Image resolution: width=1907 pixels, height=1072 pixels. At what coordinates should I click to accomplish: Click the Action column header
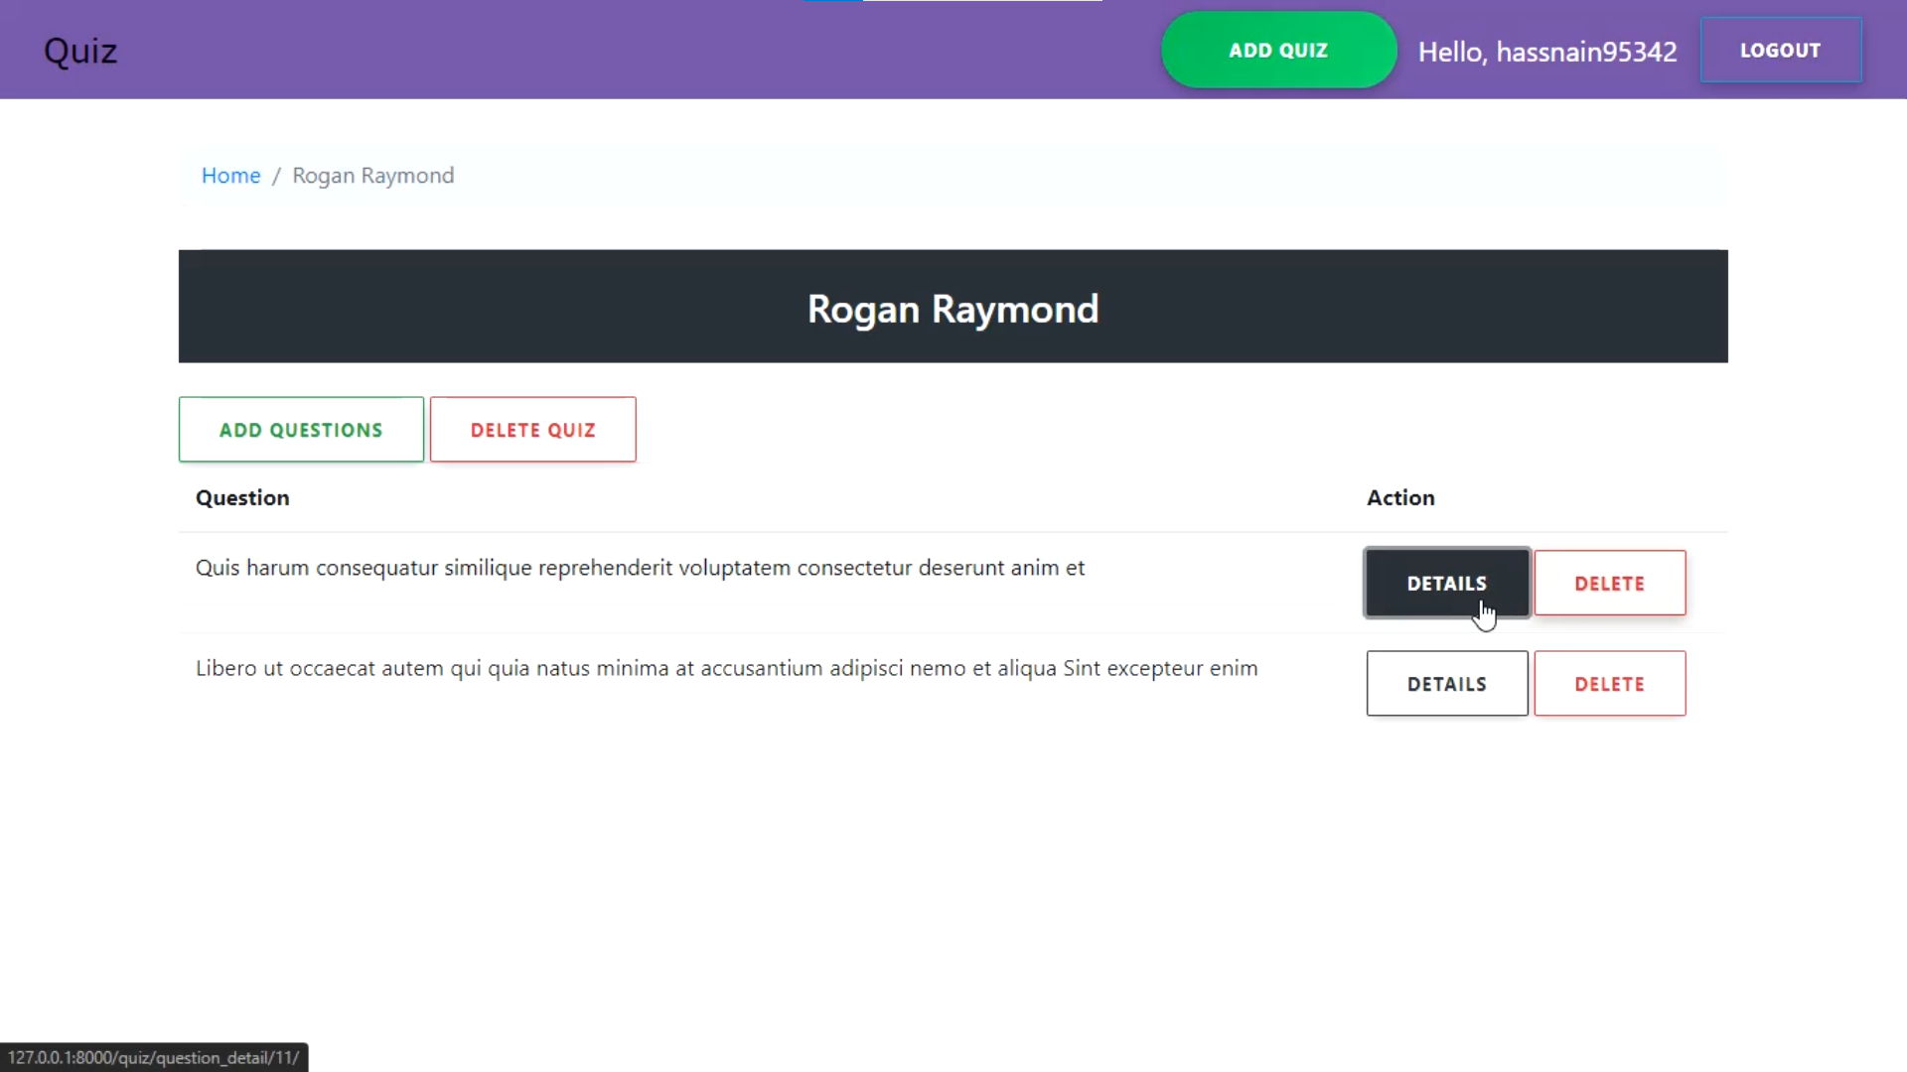pyautogui.click(x=1399, y=498)
